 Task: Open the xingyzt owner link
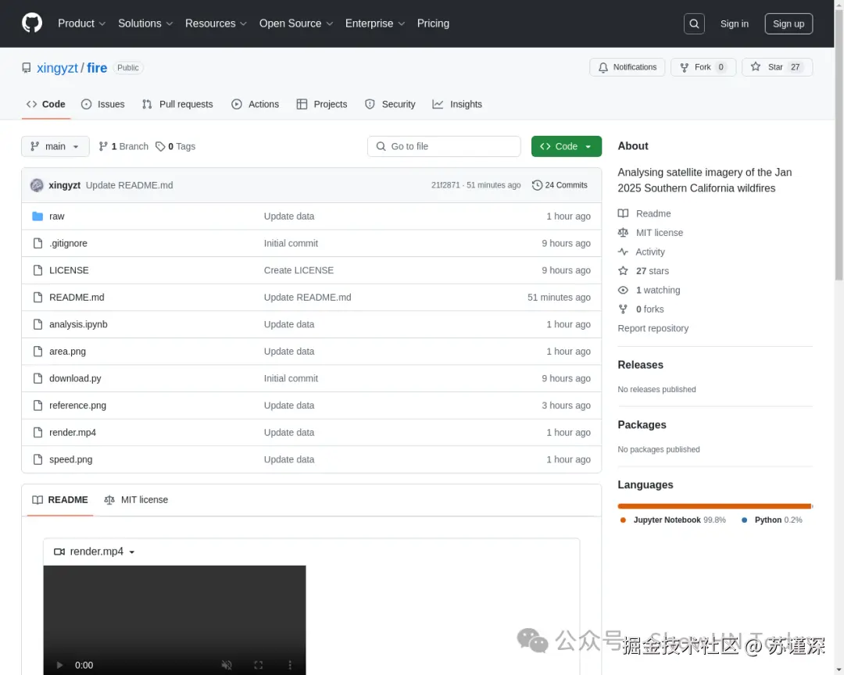click(57, 68)
